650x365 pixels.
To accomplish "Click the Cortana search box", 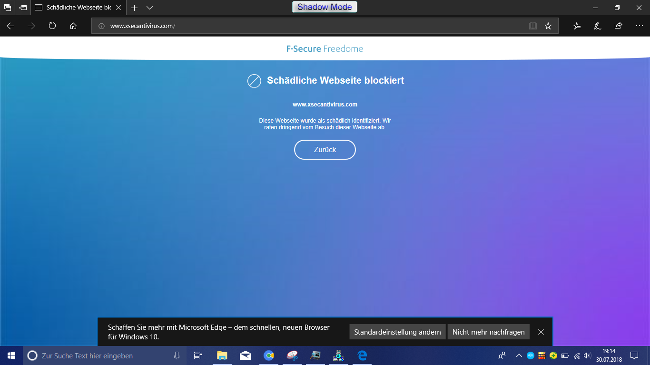I will coord(105,355).
